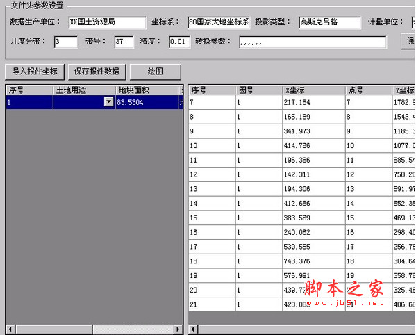Select X coordinate cell 341.973
Screen dimensions: 416x335
314,131
